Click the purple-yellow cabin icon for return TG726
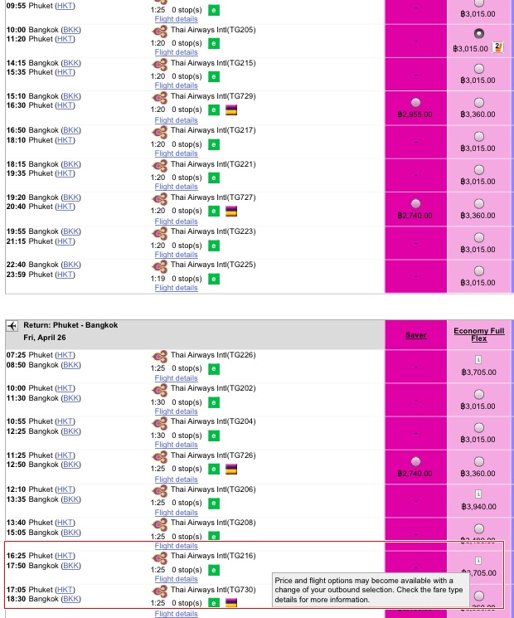The image size is (514, 618). (x=231, y=470)
